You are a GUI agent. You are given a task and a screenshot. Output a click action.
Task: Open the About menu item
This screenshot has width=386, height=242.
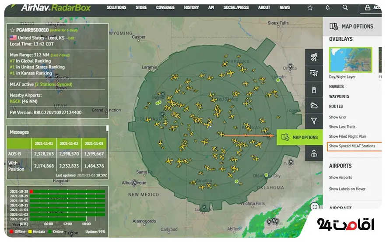pyautogui.click(x=264, y=7)
